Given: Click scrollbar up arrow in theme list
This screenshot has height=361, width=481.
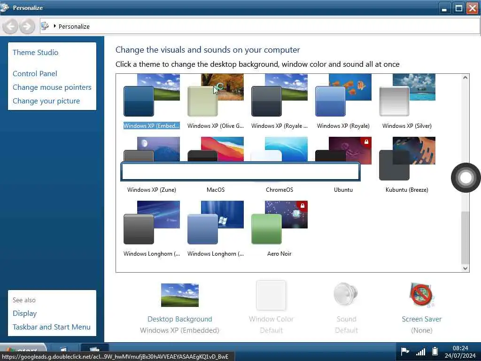Looking at the screenshot, I should [x=465, y=78].
